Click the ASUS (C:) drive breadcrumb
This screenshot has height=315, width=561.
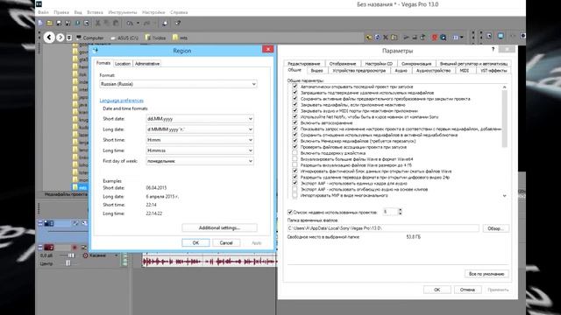click(x=124, y=38)
